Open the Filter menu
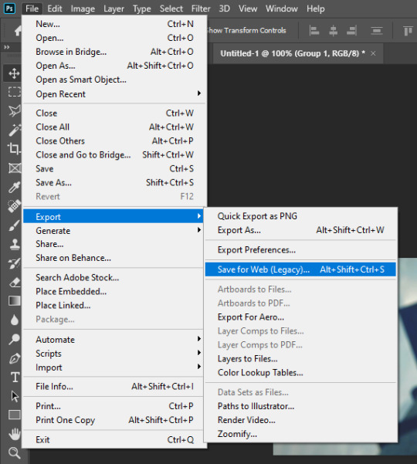Image resolution: width=417 pixels, height=464 pixels. 201,8
